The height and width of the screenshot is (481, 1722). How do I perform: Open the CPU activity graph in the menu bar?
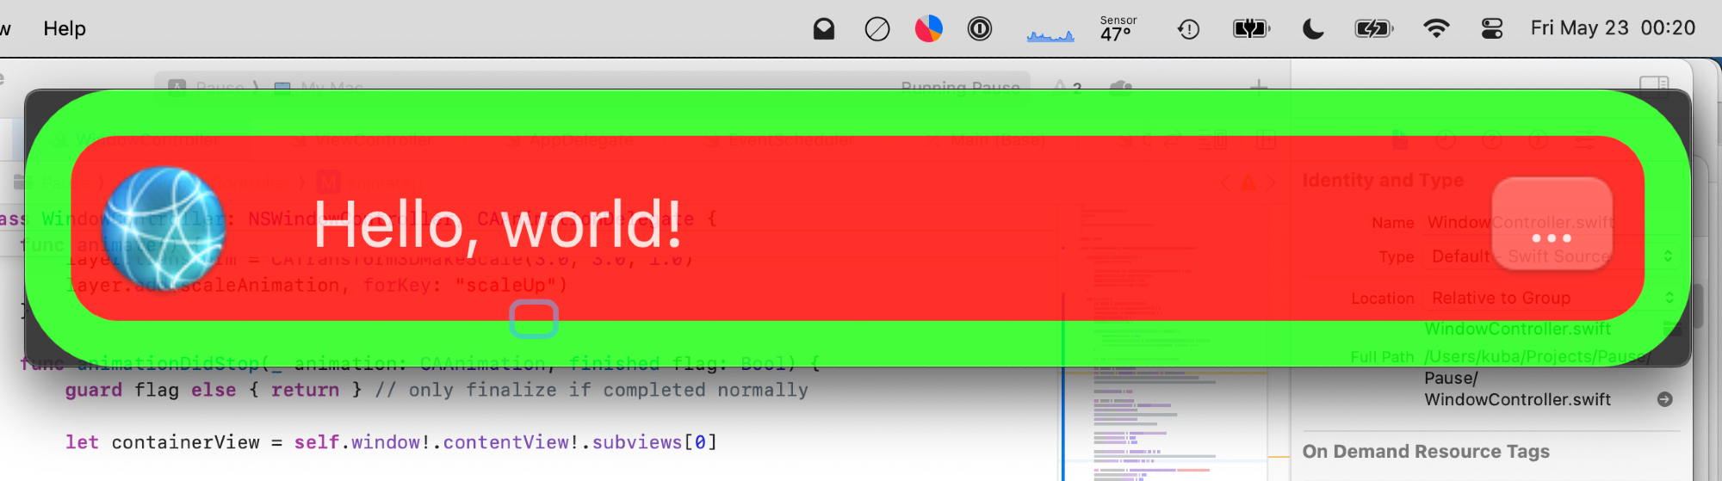click(x=1050, y=33)
